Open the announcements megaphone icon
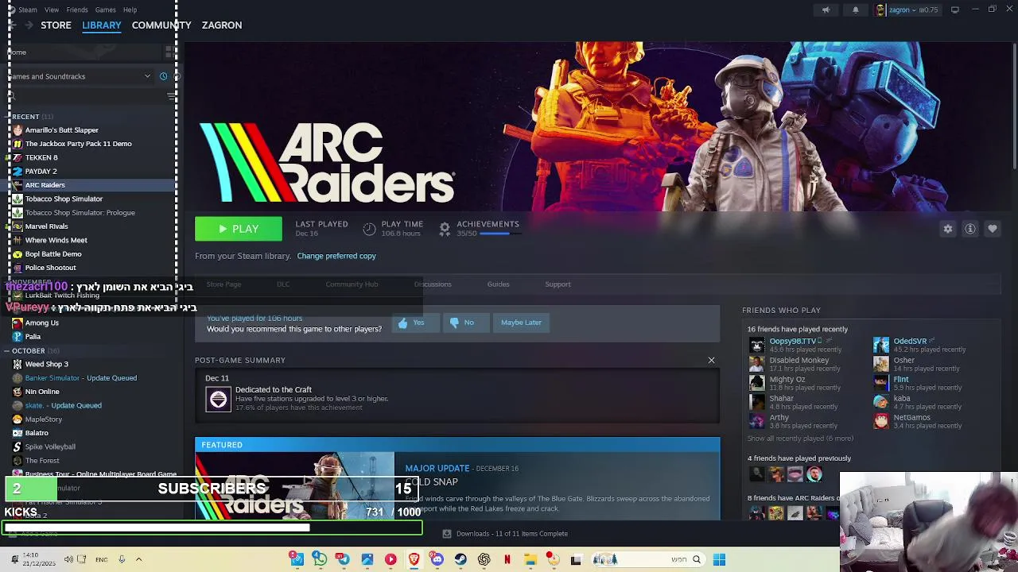 [826, 10]
